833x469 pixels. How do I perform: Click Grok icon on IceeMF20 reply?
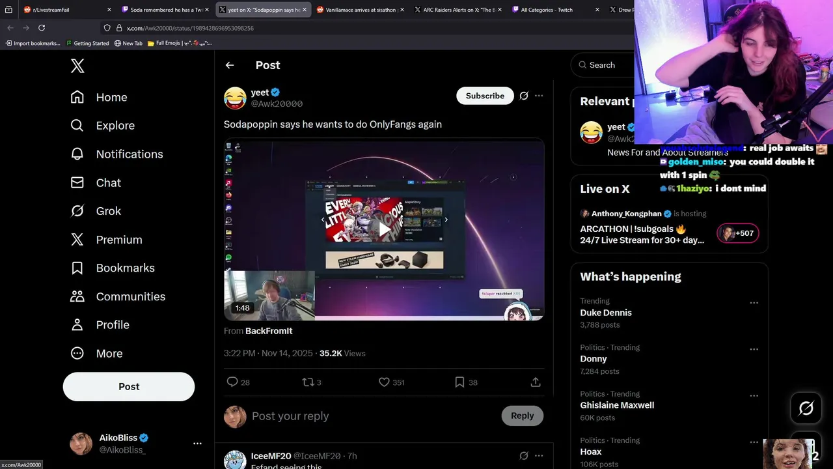524,456
